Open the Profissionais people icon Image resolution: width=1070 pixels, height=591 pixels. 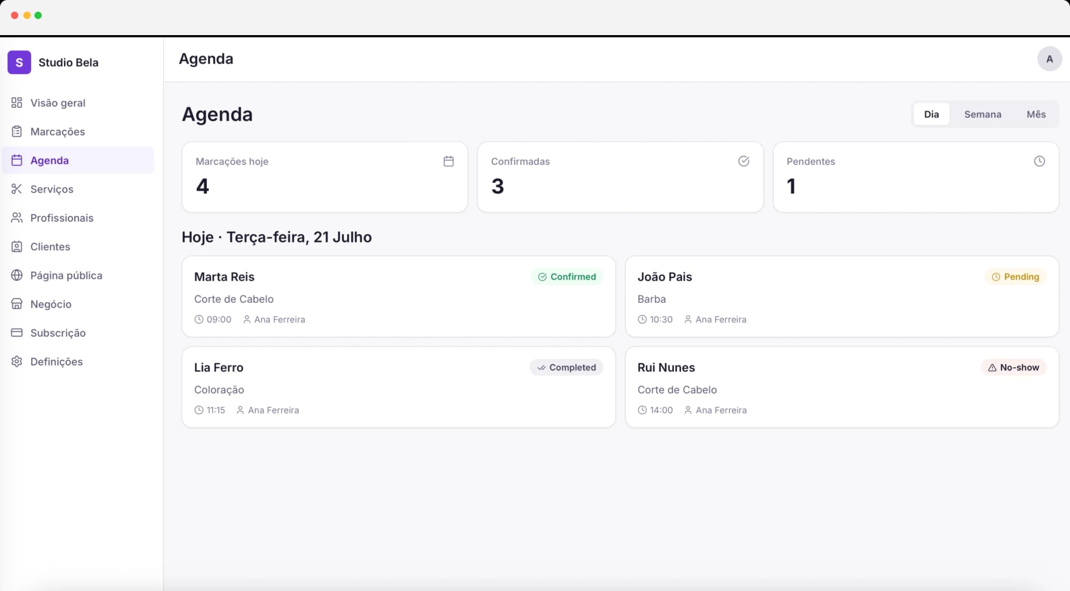point(17,218)
